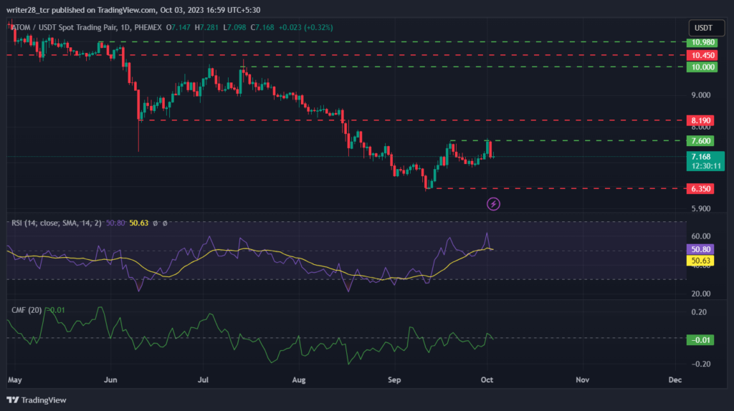Select the 10.450 red price label
The height and width of the screenshot is (411, 734).
(702, 55)
